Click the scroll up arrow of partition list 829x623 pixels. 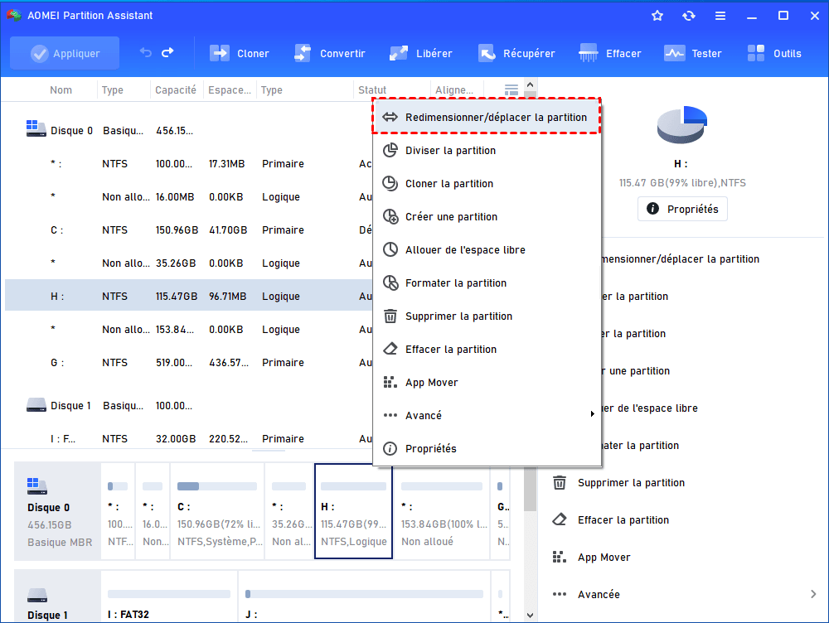click(x=531, y=85)
